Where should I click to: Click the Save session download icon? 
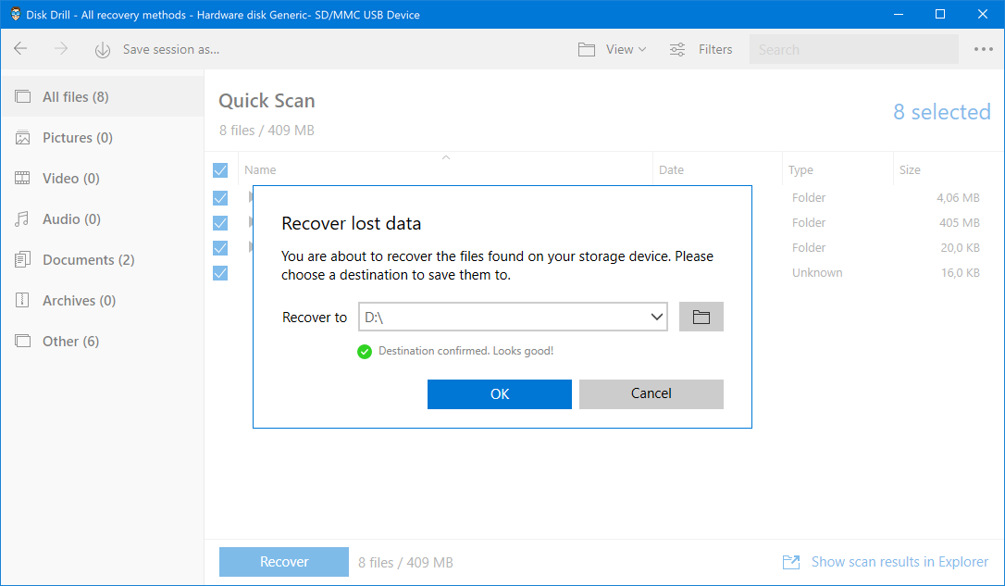click(x=103, y=49)
